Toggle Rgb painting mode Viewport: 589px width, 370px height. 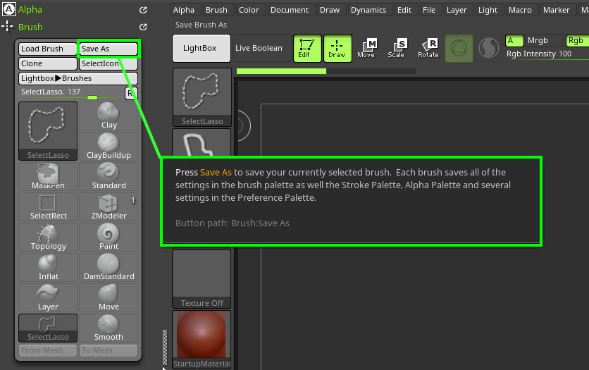(576, 41)
